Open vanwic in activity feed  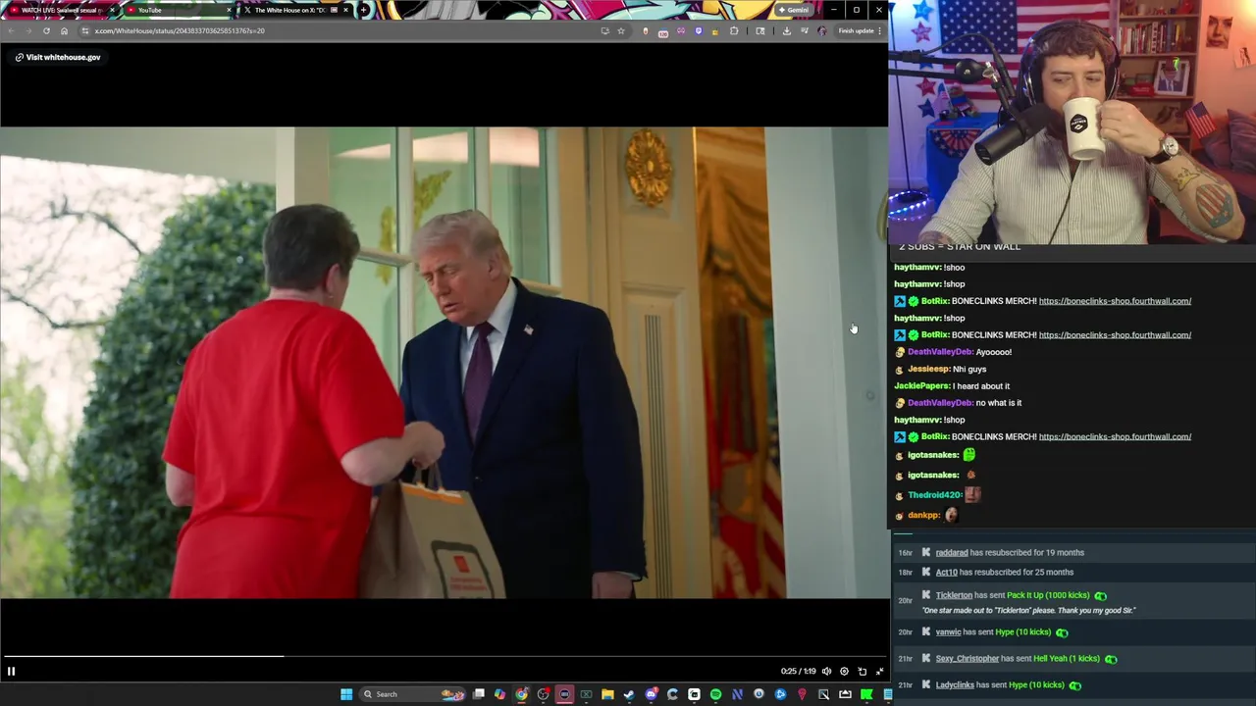948,631
